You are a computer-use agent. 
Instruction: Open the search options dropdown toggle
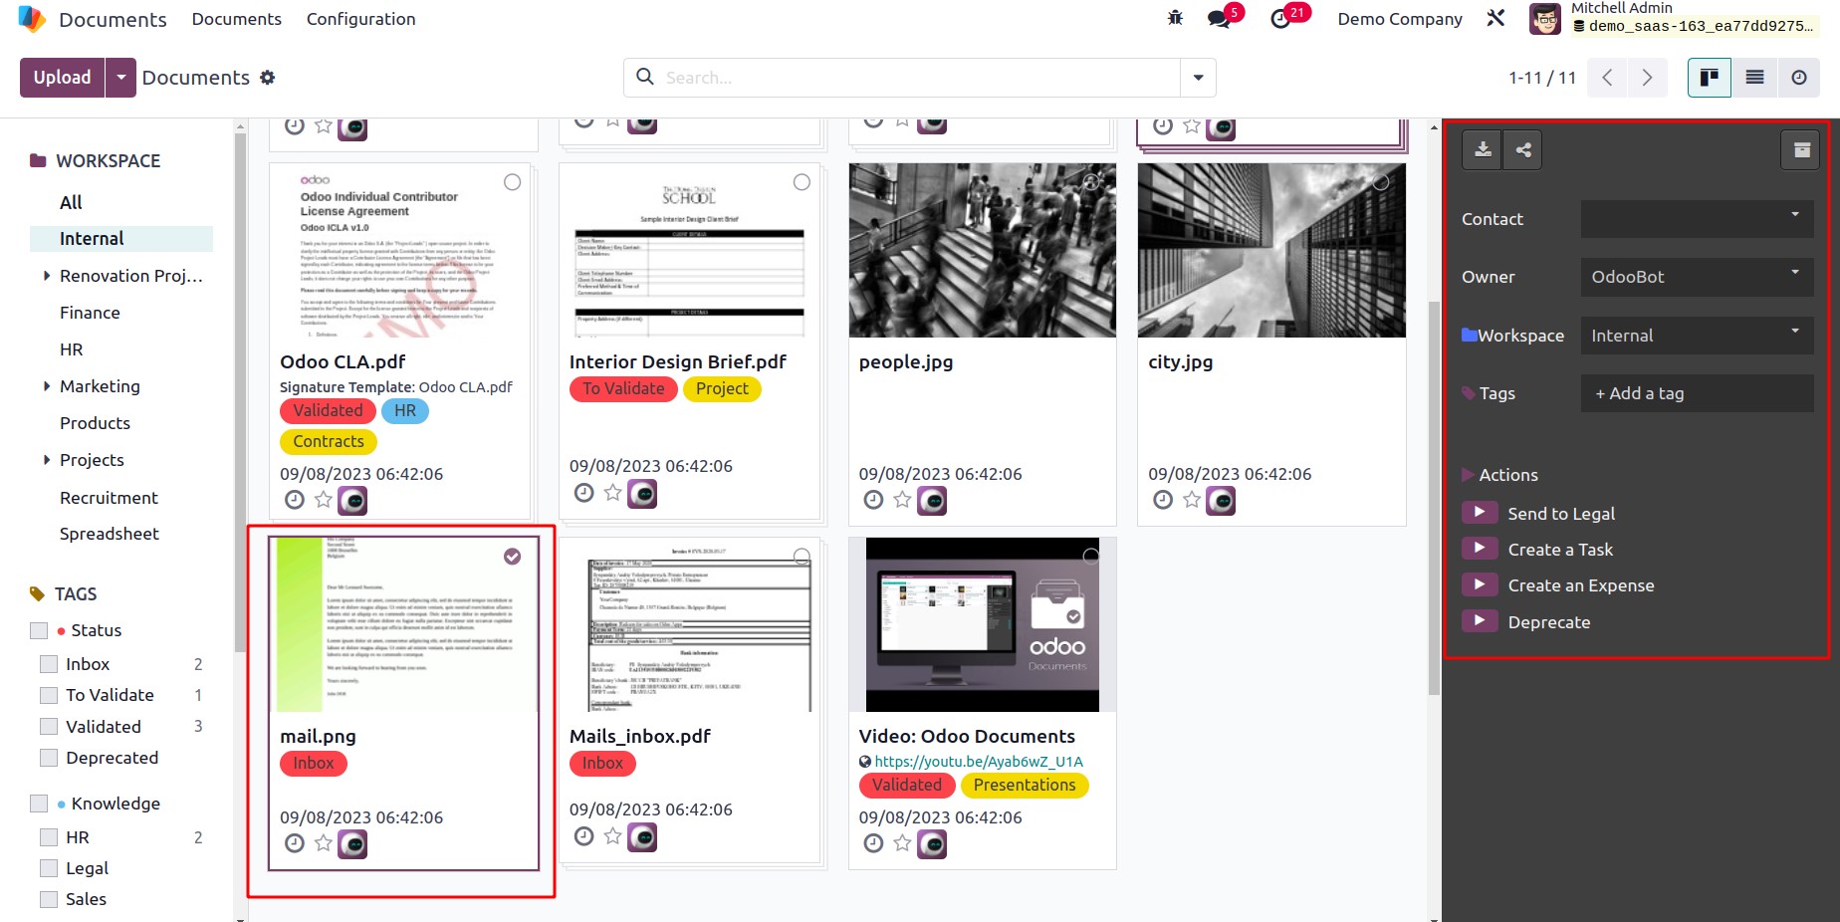1198,78
